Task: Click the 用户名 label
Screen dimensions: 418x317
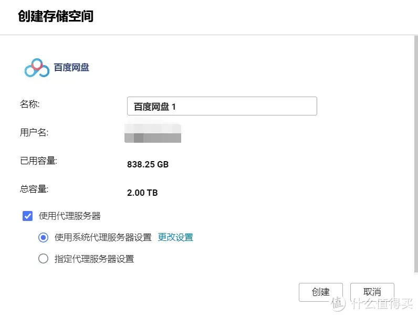Action: [34, 132]
